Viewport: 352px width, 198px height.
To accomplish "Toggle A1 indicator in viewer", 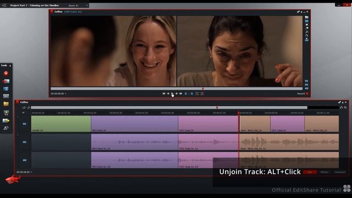I will 306,85.
